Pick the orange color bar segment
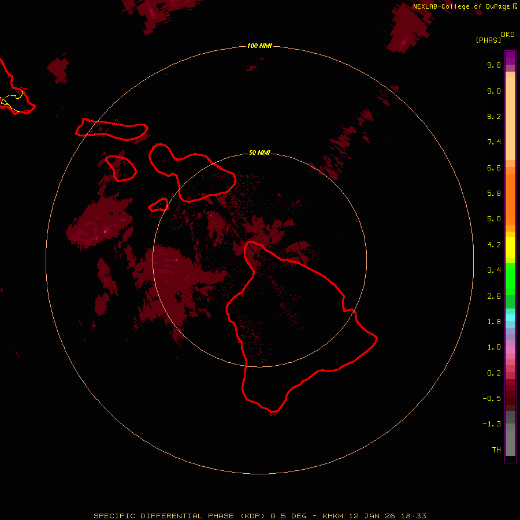The image size is (520, 520). click(510, 199)
